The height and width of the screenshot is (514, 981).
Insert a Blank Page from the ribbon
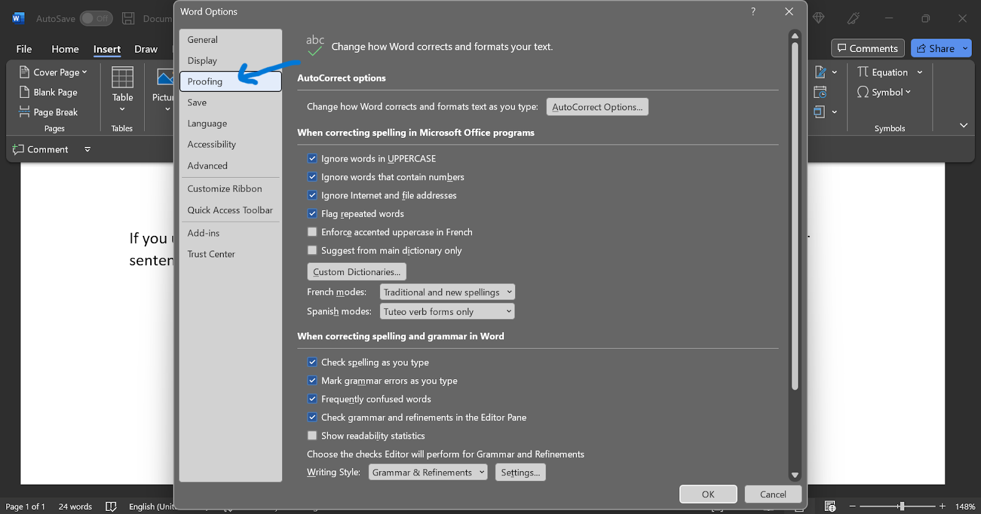[48, 93]
